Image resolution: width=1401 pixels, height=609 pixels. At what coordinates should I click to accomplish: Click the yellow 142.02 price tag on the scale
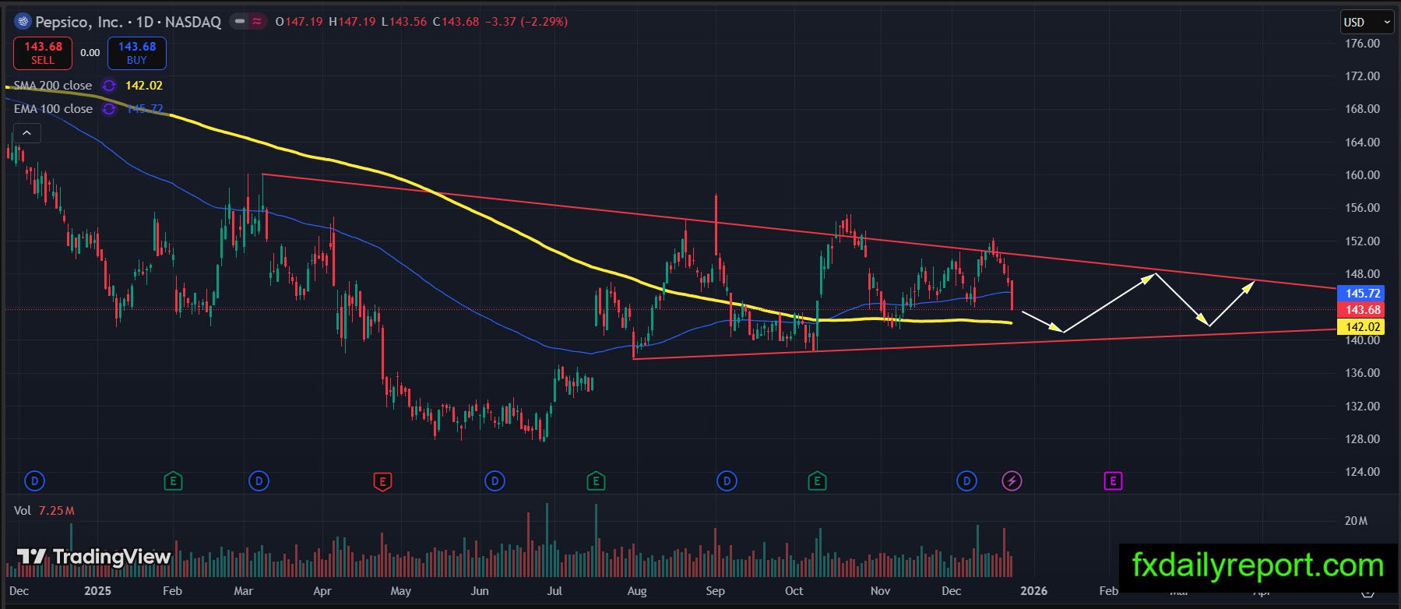tap(1360, 327)
